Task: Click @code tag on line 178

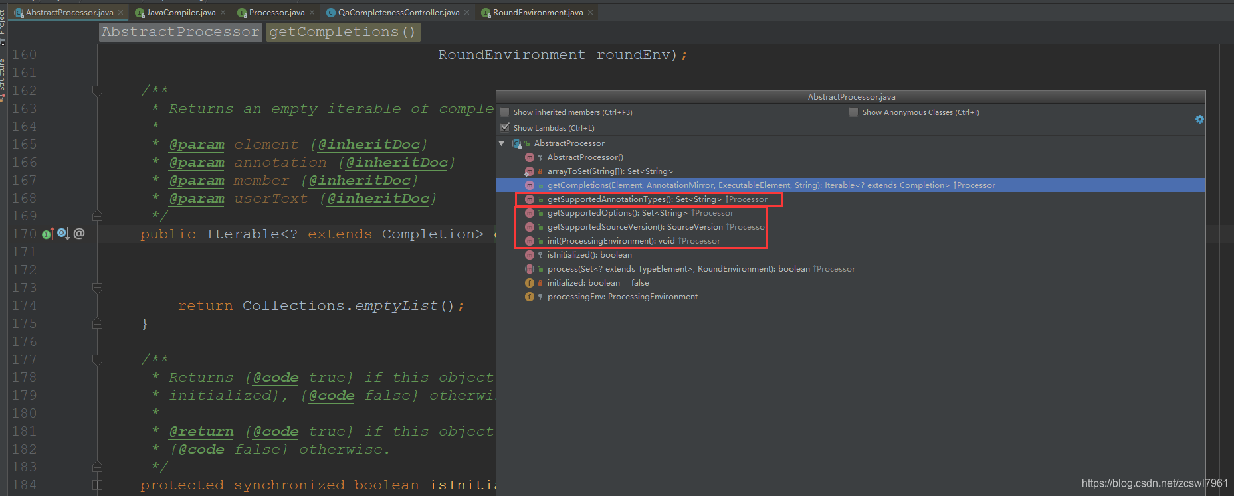Action: (x=276, y=378)
